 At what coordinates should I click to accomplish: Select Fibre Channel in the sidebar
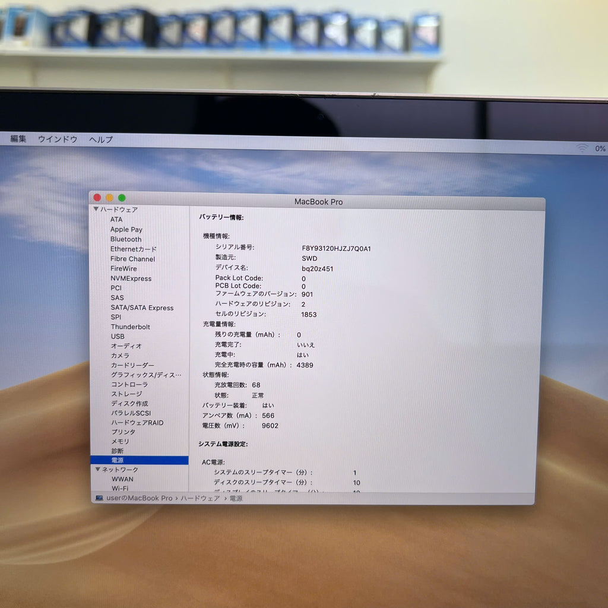(x=132, y=259)
